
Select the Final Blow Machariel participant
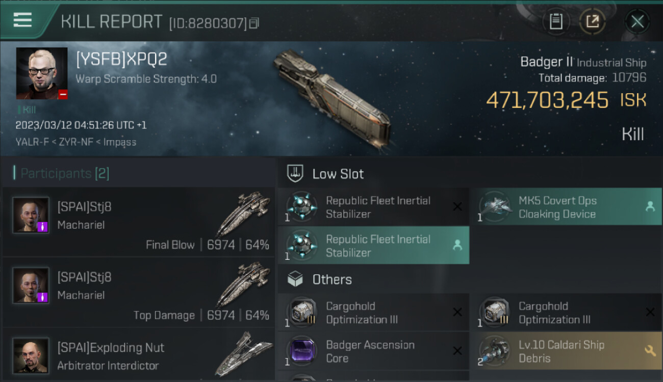point(139,223)
